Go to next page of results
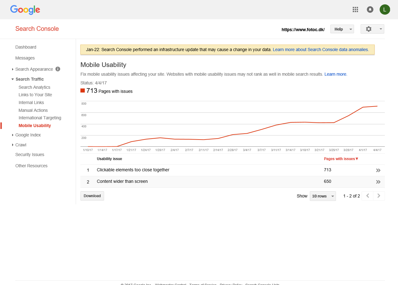Image resolution: width=398 pixels, height=285 pixels. click(379, 196)
